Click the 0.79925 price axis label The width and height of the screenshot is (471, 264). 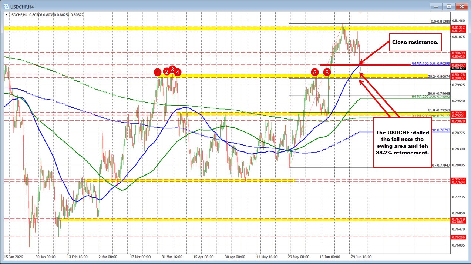tap(458, 85)
